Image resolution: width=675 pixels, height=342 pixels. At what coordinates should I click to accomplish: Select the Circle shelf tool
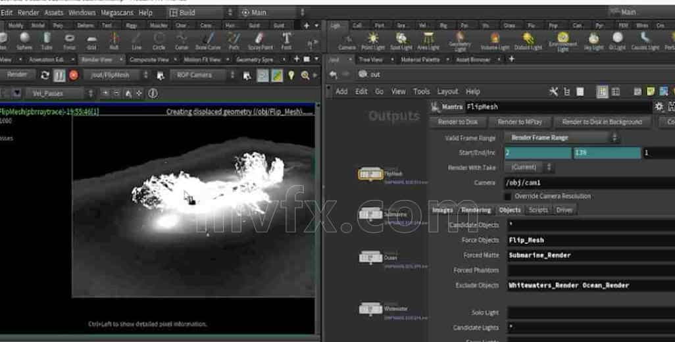point(159,40)
